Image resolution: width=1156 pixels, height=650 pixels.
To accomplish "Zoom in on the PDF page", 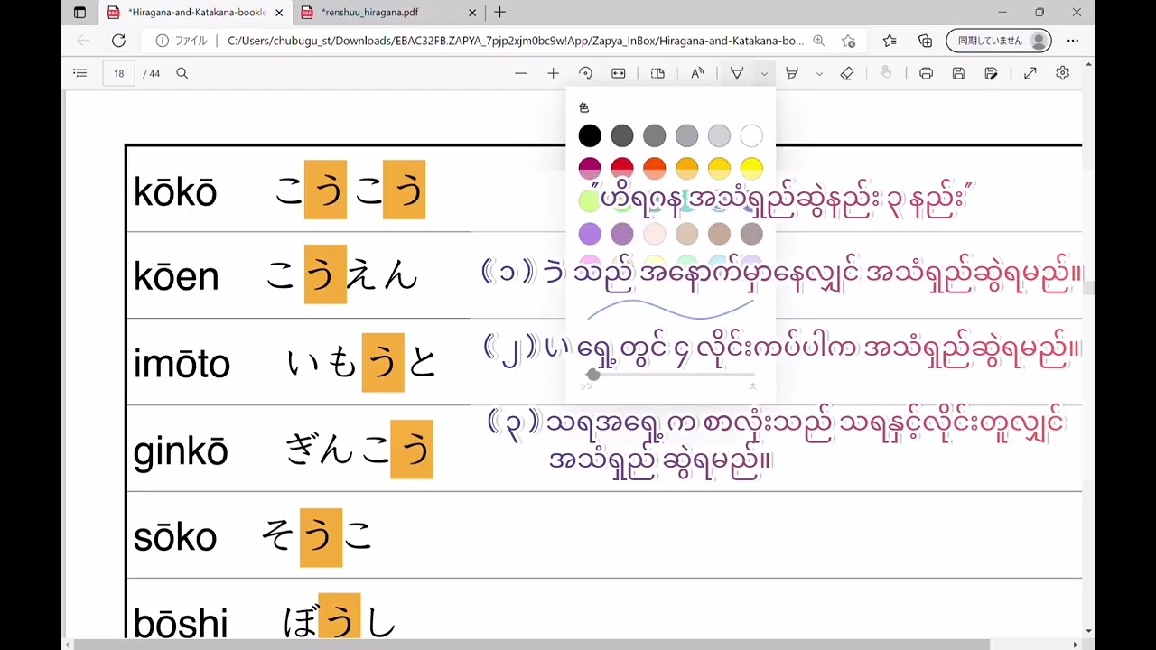I will point(553,73).
